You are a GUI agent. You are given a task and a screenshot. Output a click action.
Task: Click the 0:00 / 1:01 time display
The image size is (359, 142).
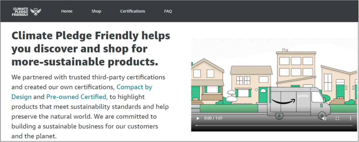(213, 118)
